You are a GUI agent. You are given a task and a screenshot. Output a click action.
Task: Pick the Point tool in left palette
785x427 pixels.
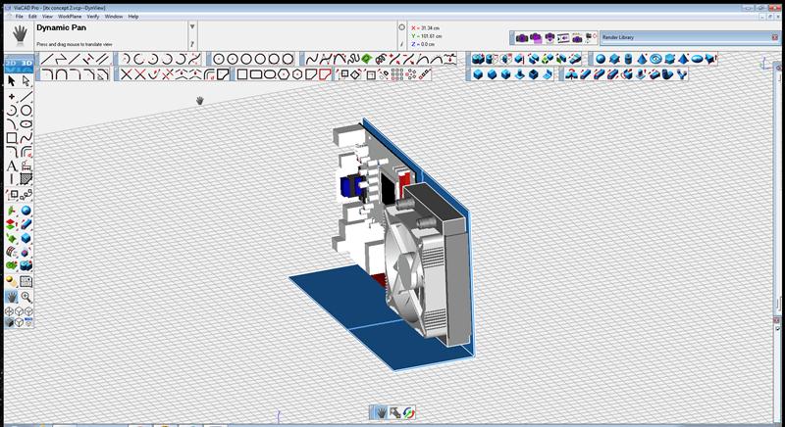pyautogui.click(x=12, y=96)
